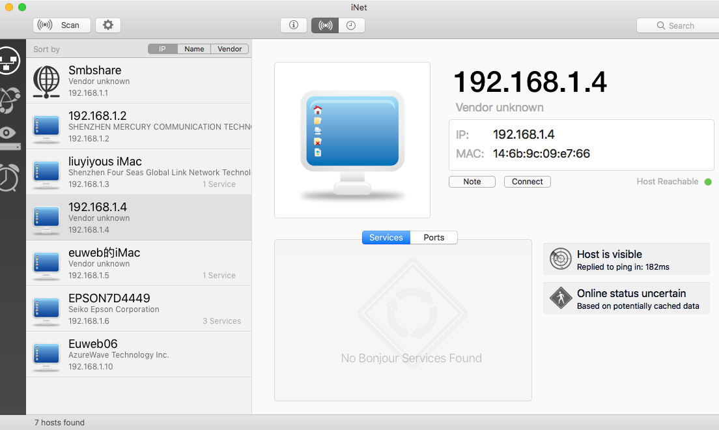
Task: Switch to the info view icon
Action: click(294, 25)
